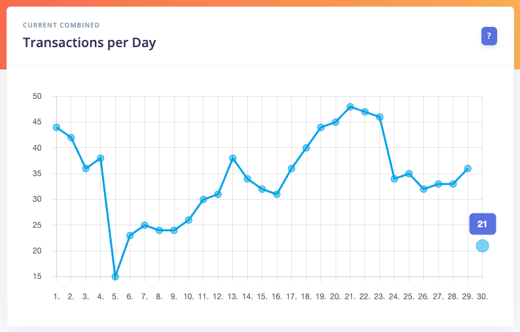Click the day 6 data point

(130, 235)
